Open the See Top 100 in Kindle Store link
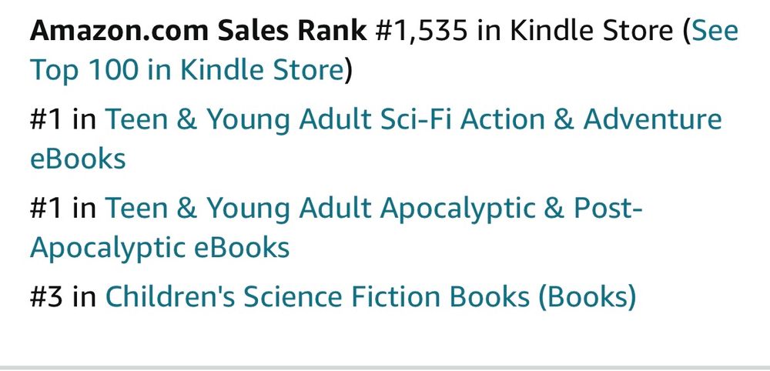 tap(185, 70)
